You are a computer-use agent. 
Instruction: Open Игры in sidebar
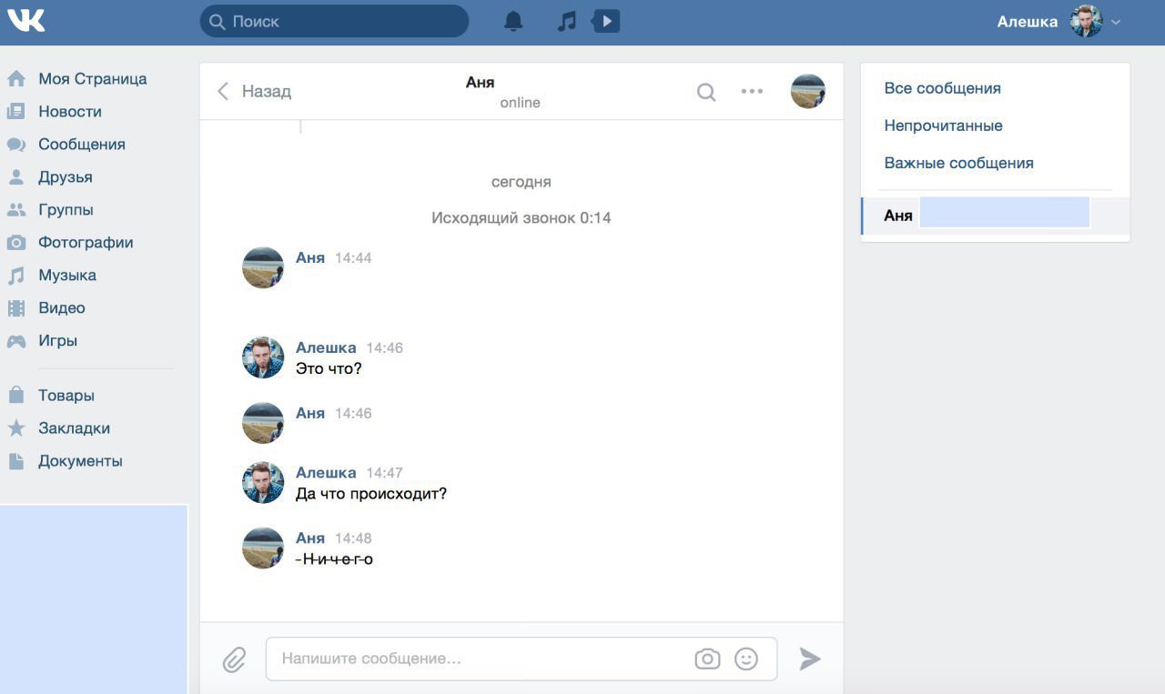tap(57, 341)
